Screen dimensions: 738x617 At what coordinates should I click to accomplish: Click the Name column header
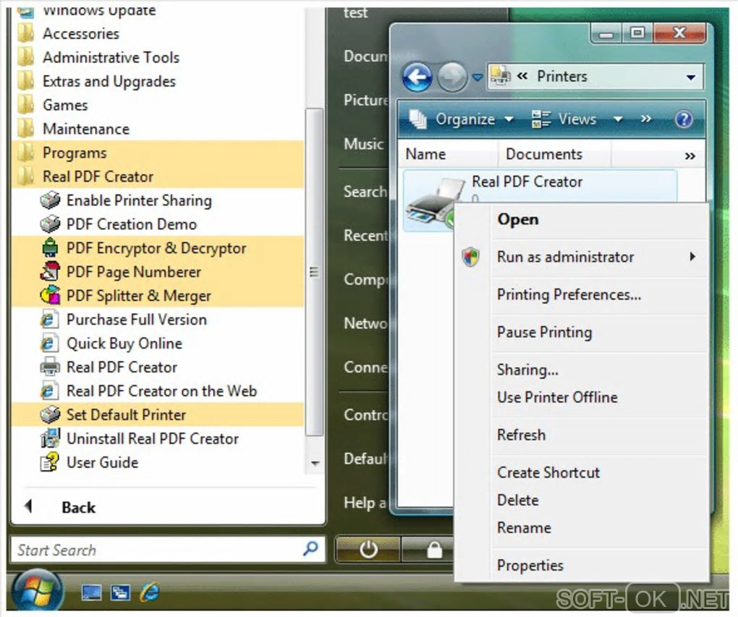(447, 154)
